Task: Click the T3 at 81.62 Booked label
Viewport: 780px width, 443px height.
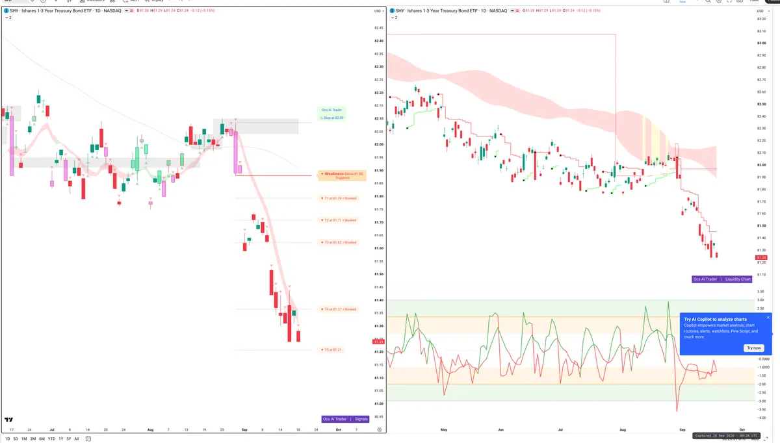Action: point(339,242)
